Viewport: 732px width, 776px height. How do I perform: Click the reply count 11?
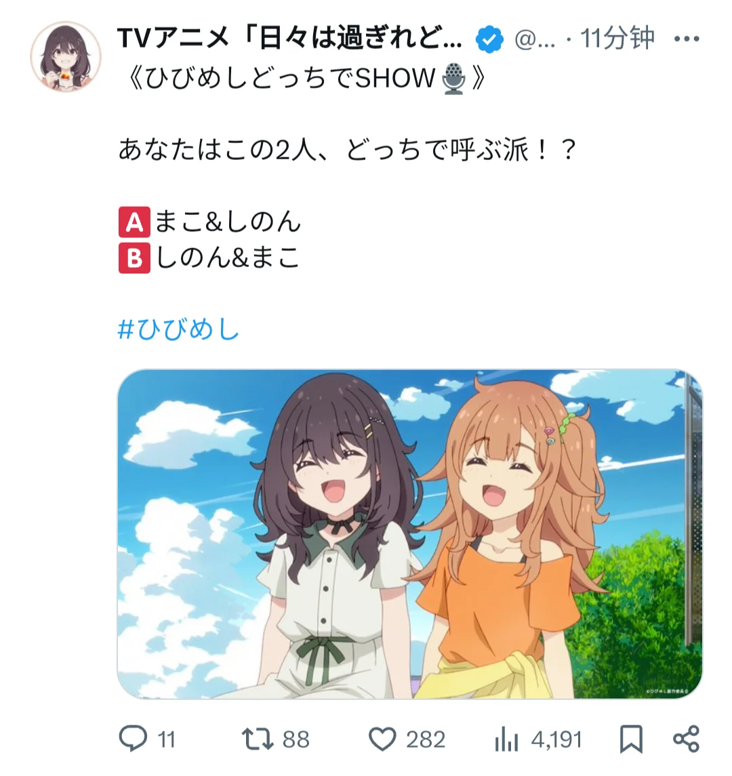(167, 740)
